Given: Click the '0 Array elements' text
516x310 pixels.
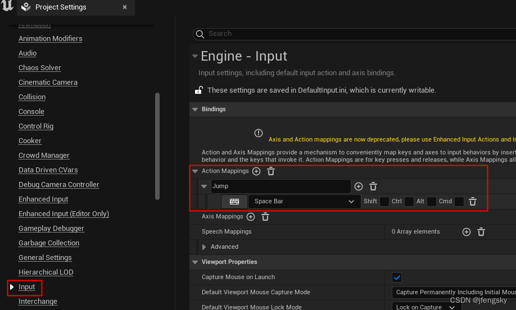Looking at the screenshot, I should pyautogui.click(x=415, y=232).
